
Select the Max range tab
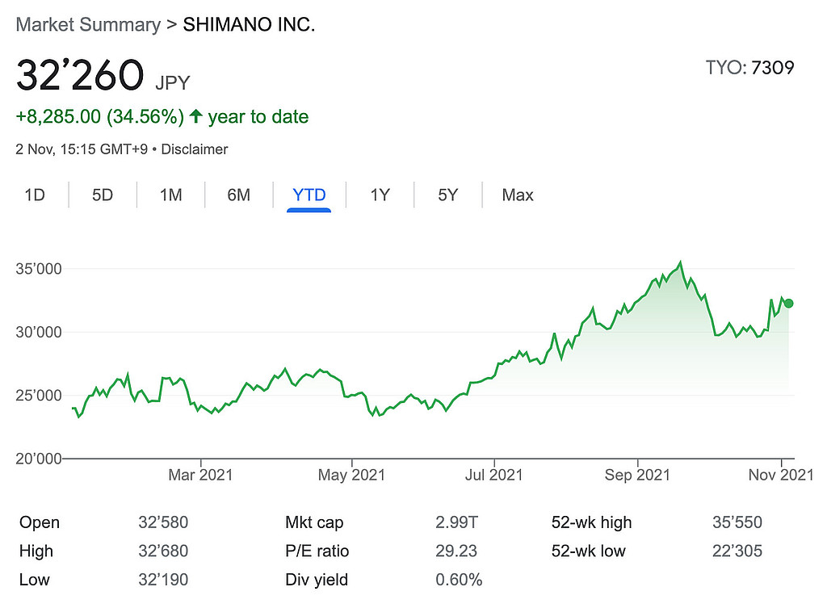click(x=518, y=195)
